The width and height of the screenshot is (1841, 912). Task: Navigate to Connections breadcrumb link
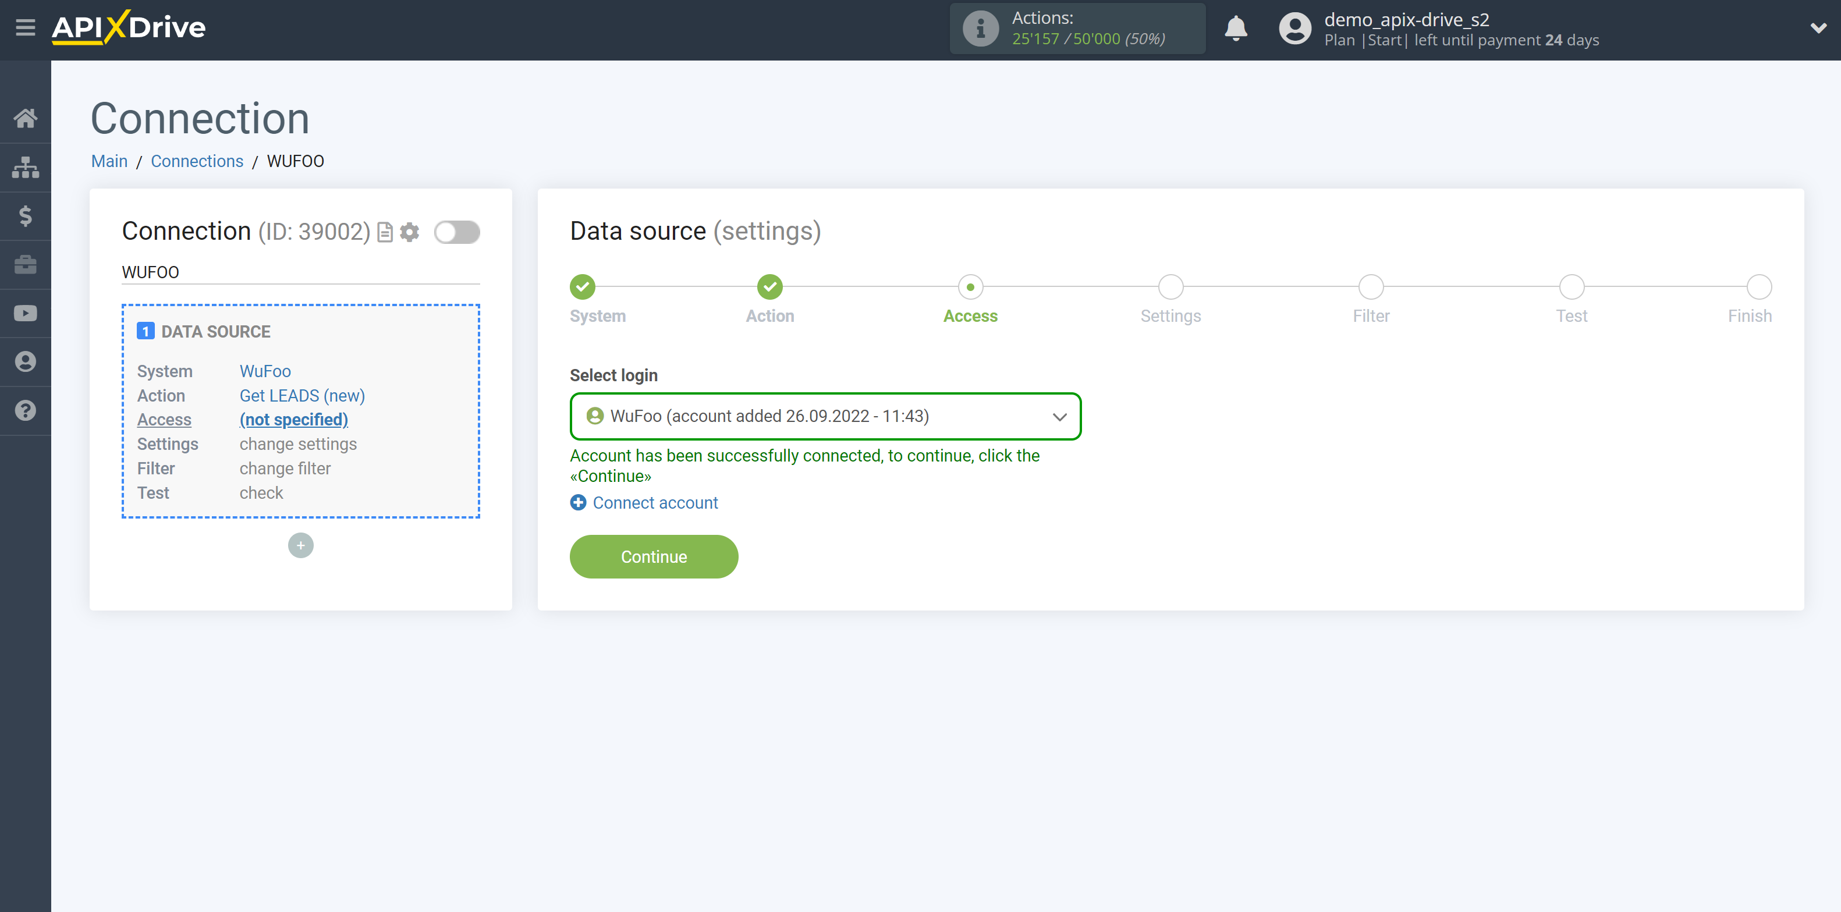196,161
